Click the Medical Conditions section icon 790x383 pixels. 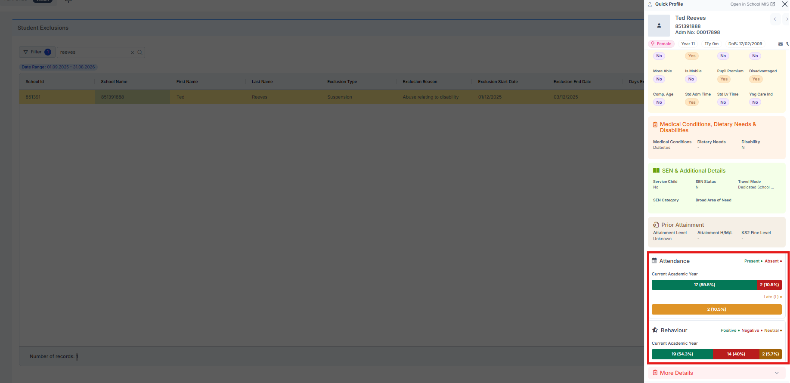click(x=655, y=125)
